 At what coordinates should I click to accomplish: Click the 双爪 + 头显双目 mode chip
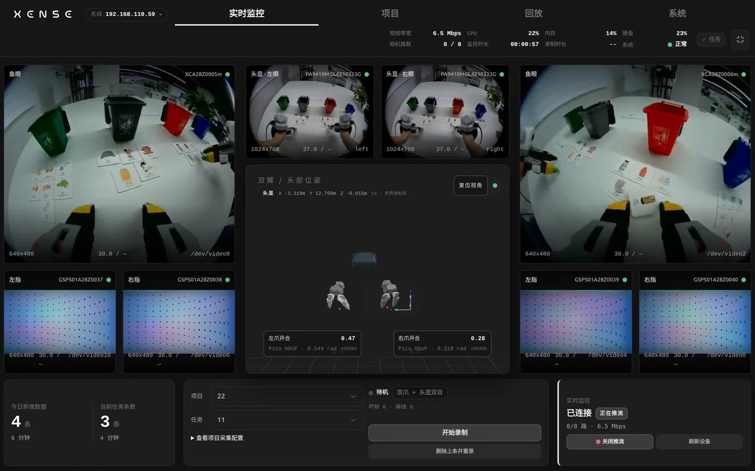(420, 392)
